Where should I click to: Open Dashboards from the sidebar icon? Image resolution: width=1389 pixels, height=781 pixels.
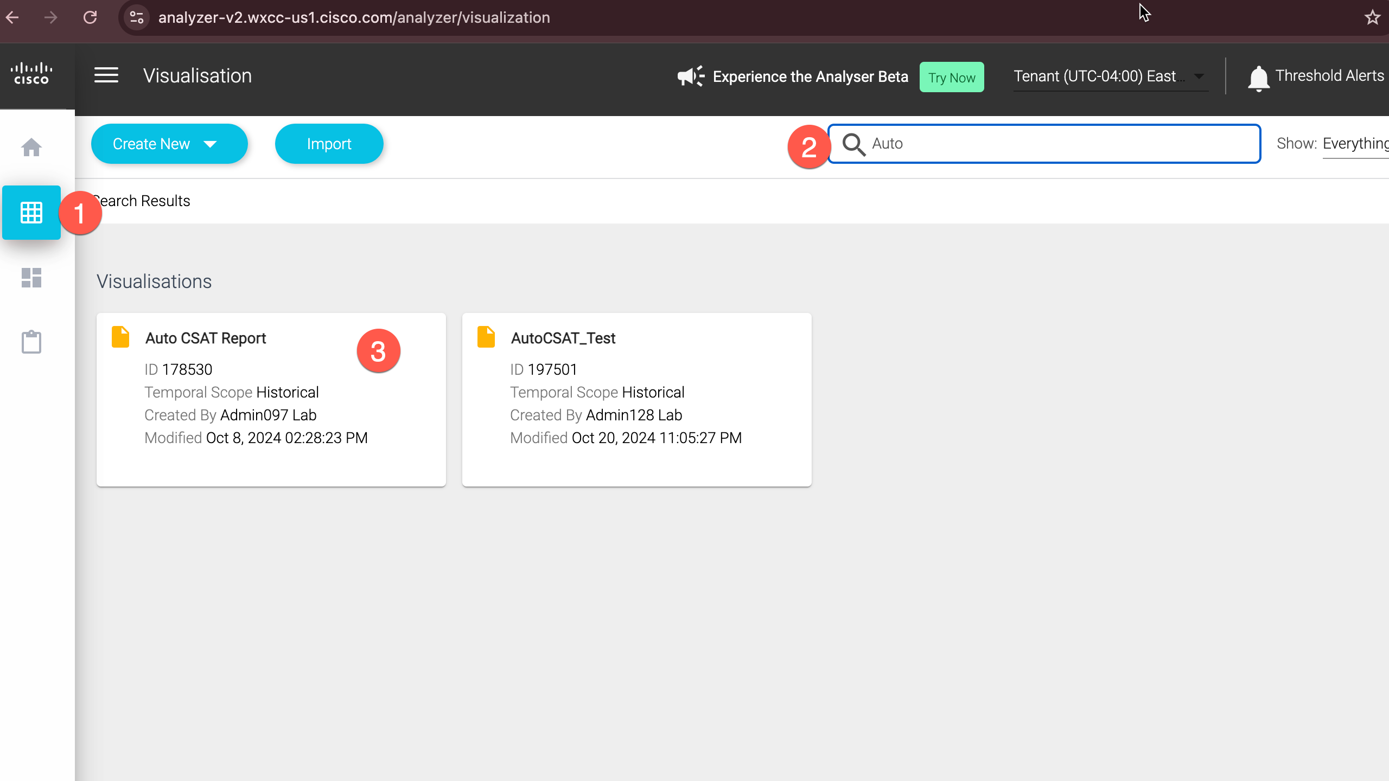(x=31, y=278)
